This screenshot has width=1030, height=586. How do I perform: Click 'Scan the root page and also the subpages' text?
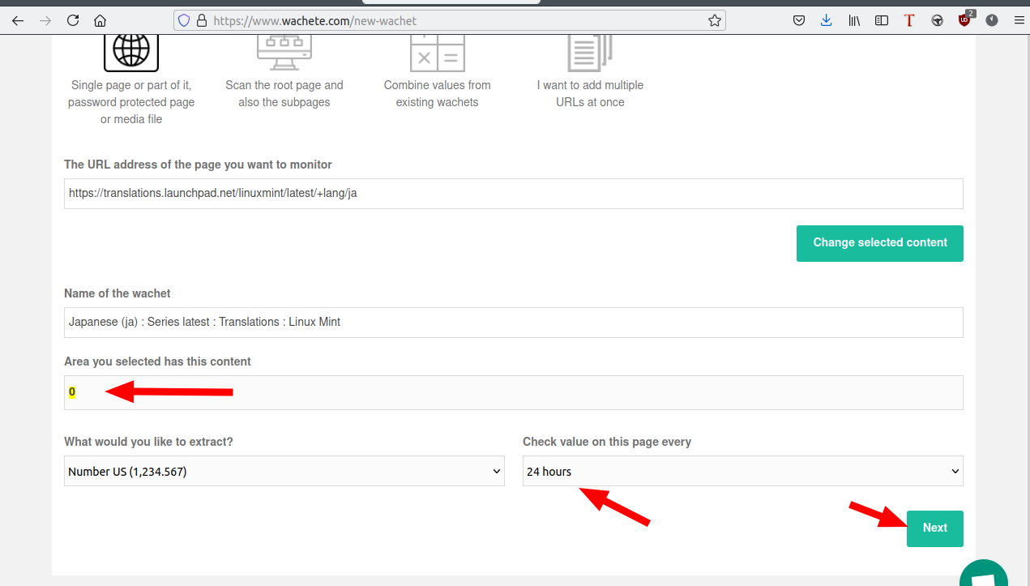tap(284, 94)
